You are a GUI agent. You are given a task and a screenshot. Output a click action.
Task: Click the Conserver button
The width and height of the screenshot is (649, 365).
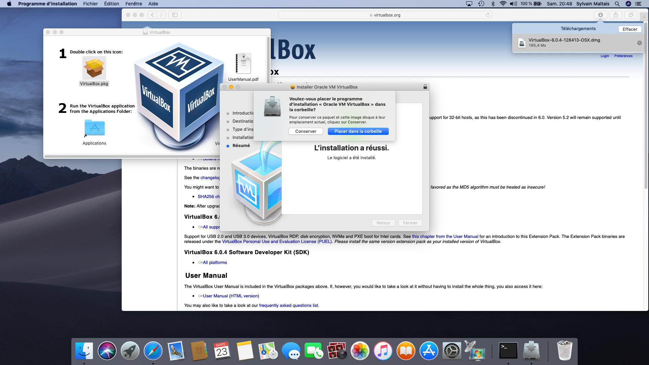click(306, 131)
